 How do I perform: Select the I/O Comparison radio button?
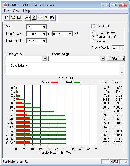click(93, 32)
